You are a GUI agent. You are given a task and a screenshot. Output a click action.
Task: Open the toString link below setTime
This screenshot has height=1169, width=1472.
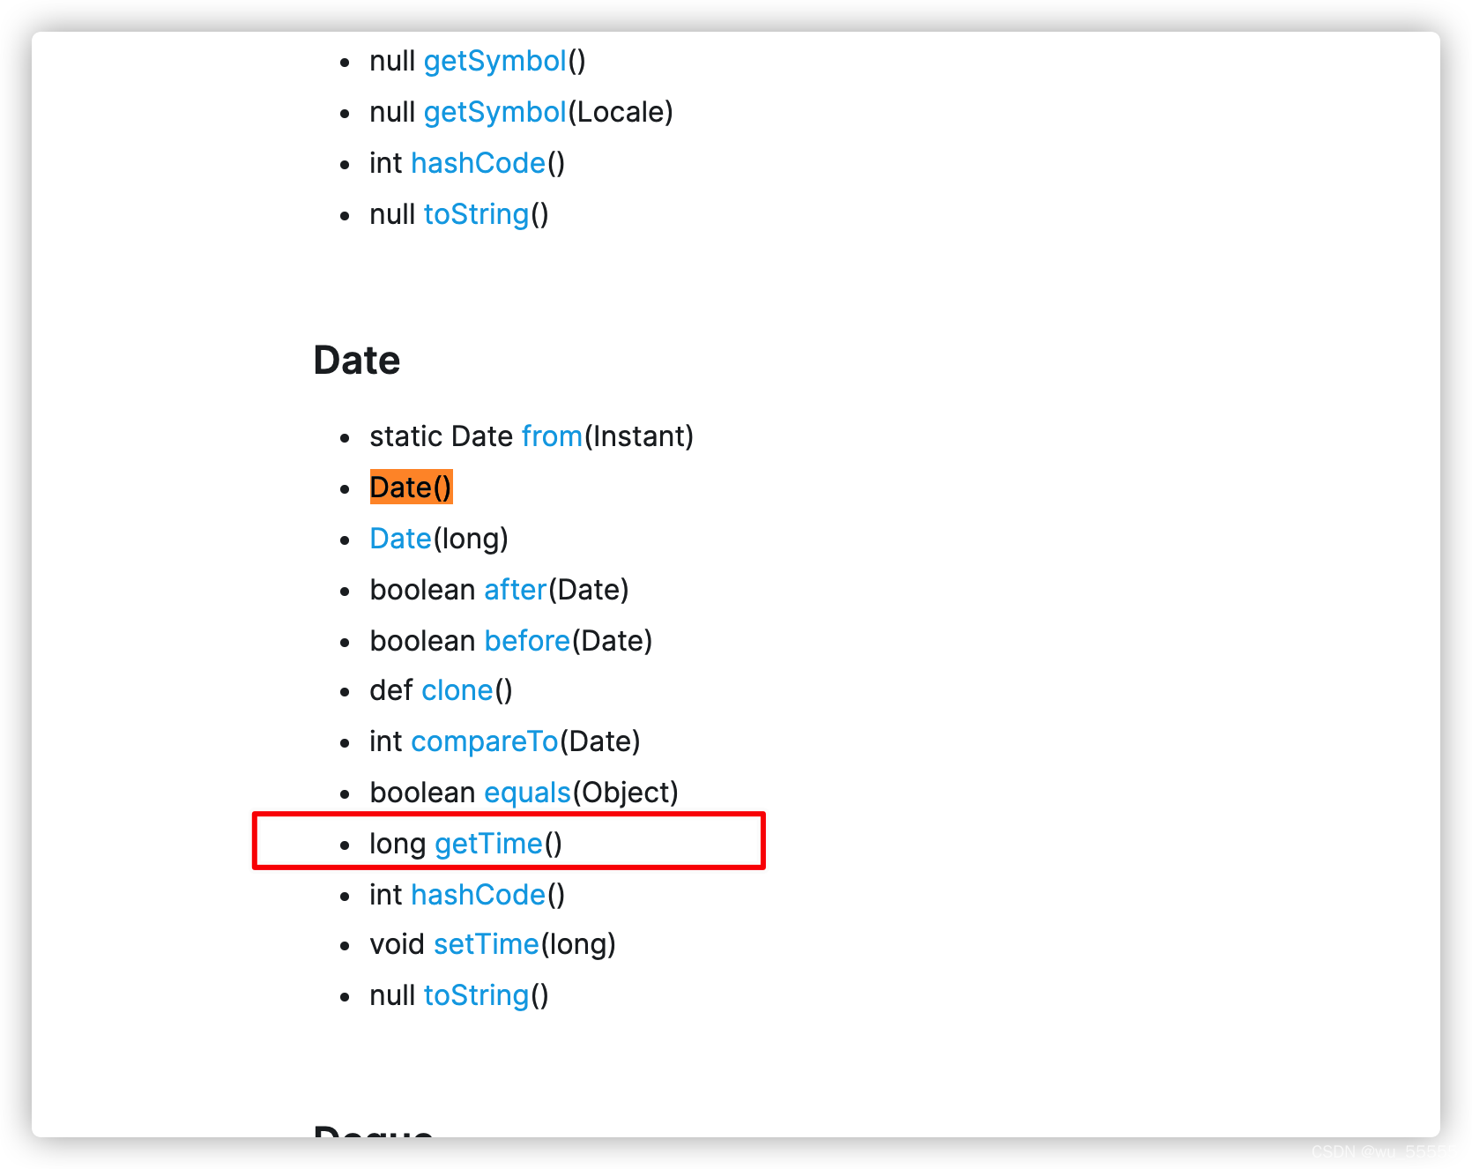[x=476, y=995]
